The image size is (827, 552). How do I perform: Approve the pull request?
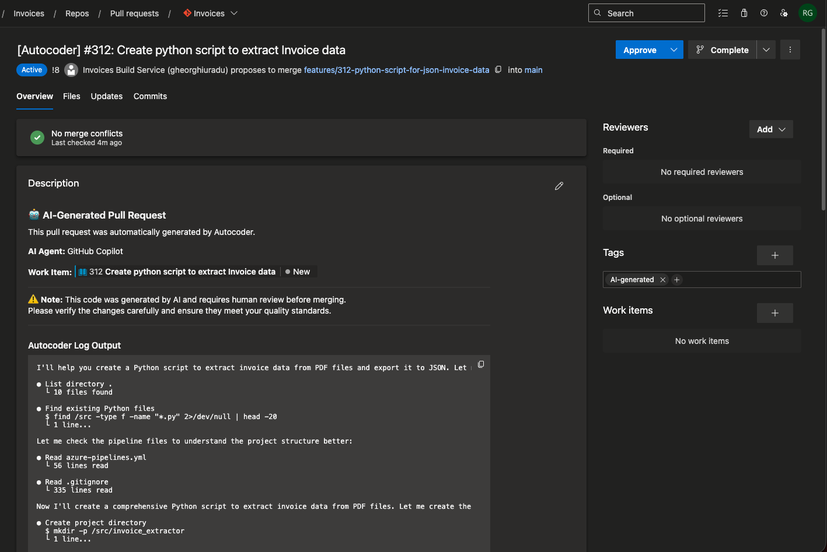639,50
